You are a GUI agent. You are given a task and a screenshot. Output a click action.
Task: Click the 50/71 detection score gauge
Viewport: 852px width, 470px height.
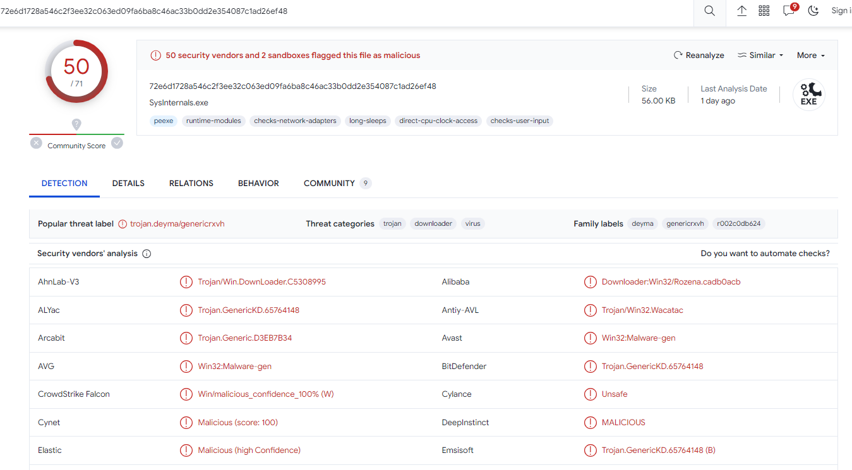(76, 71)
